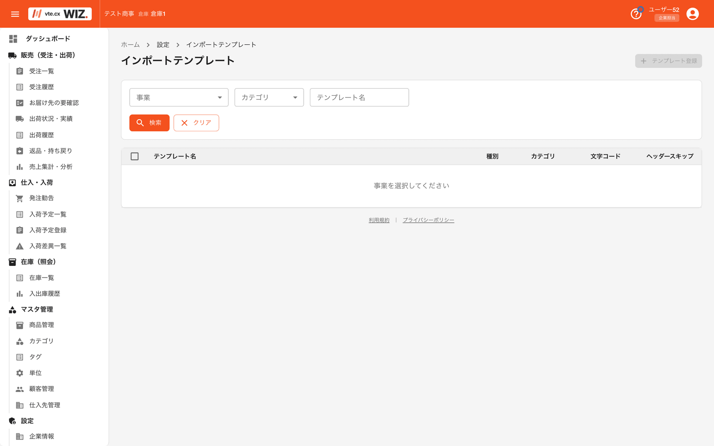The width and height of the screenshot is (714, 446).
Task: Click the building icon beside 仕入先管理
Action: [20, 405]
